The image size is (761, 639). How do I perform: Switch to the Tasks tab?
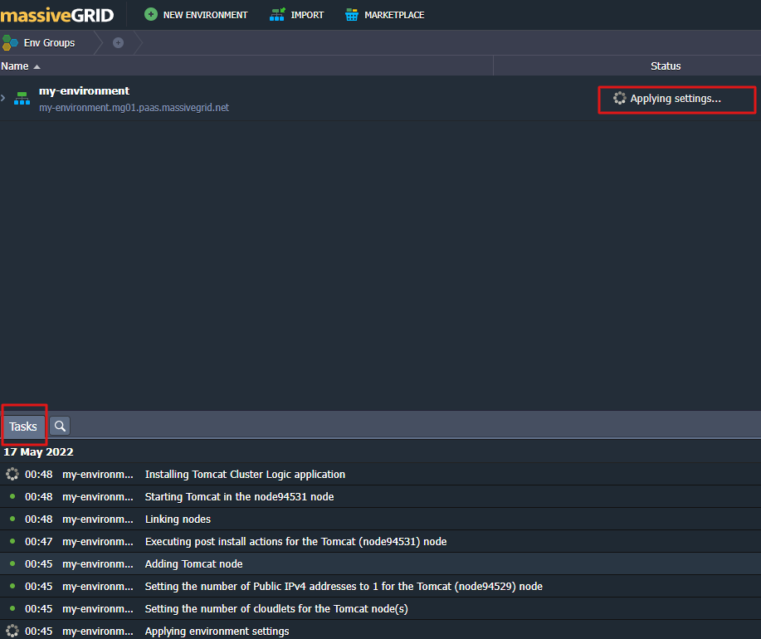click(x=23, y=426)
